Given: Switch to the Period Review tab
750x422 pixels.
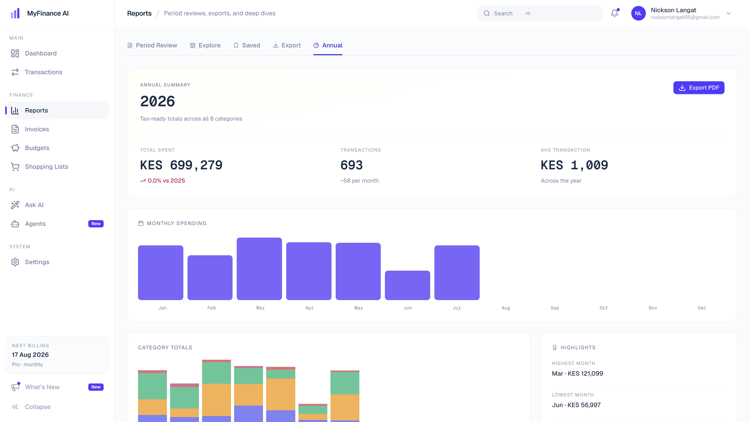Looking at the screenshot, I should (152, 45).
